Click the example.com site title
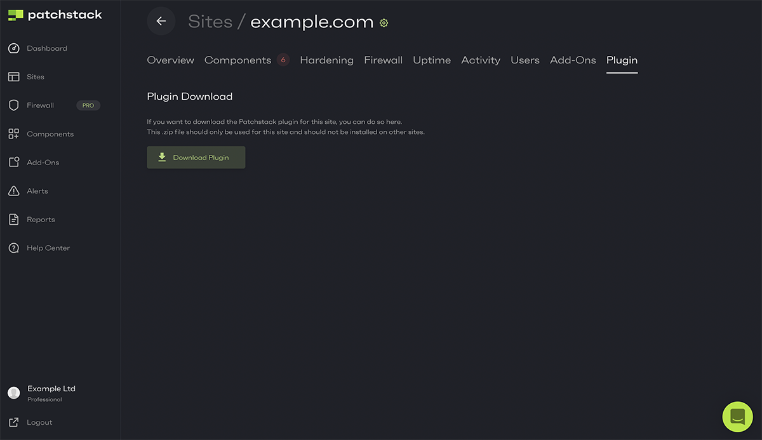Image resolution: width=762 pixels, height=440 pixels. coord(312,22)
